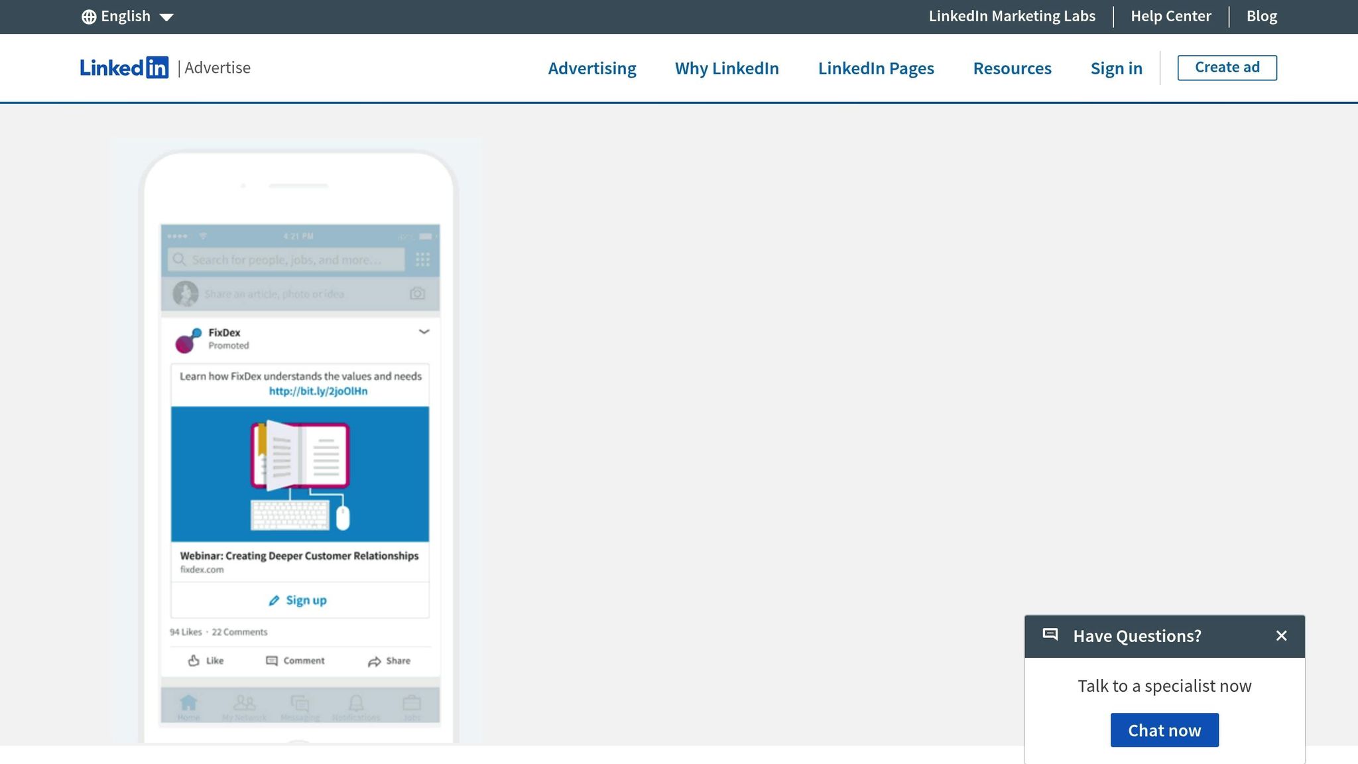Click the LinkedIn logo
The image size is (1358, 764).
click(x=124, y=67)
